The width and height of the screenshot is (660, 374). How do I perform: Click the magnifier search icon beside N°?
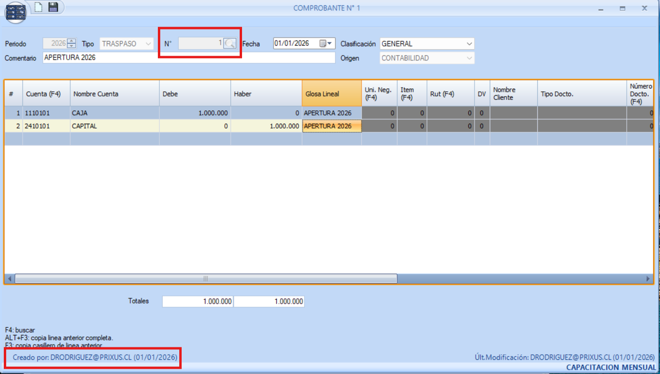click(x=230, y=44)
